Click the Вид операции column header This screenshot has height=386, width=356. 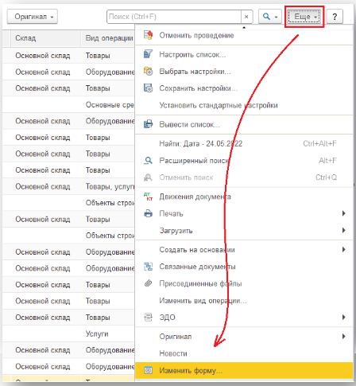coord(109,38)
